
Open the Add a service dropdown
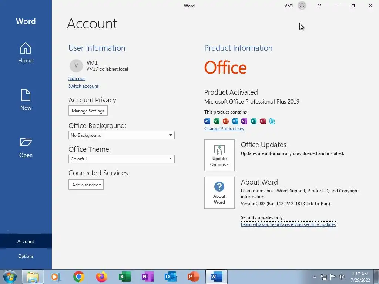click(86, 185)
